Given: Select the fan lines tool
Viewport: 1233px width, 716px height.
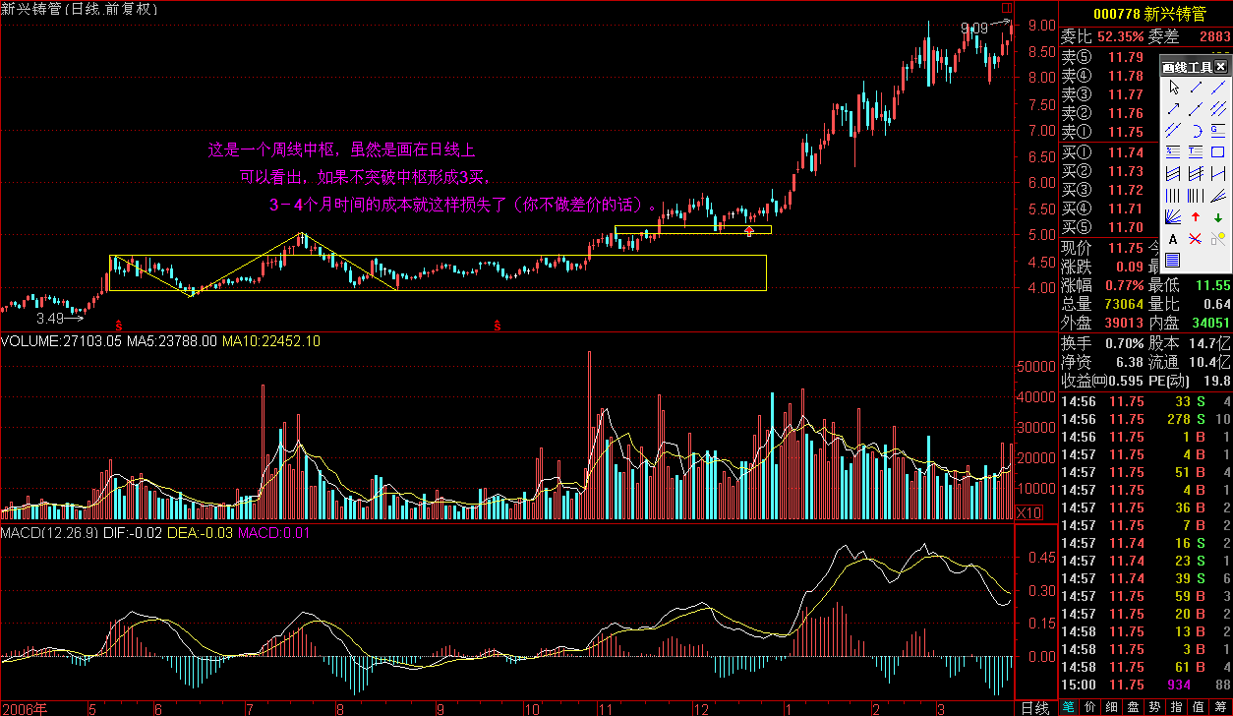Looking at the screenshot, I should tap(1172, 216).
